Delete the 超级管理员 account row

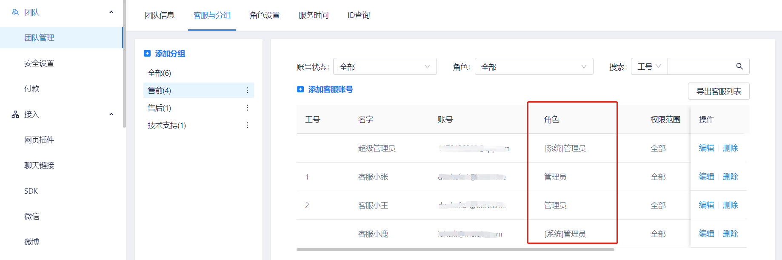click(730, 148)
